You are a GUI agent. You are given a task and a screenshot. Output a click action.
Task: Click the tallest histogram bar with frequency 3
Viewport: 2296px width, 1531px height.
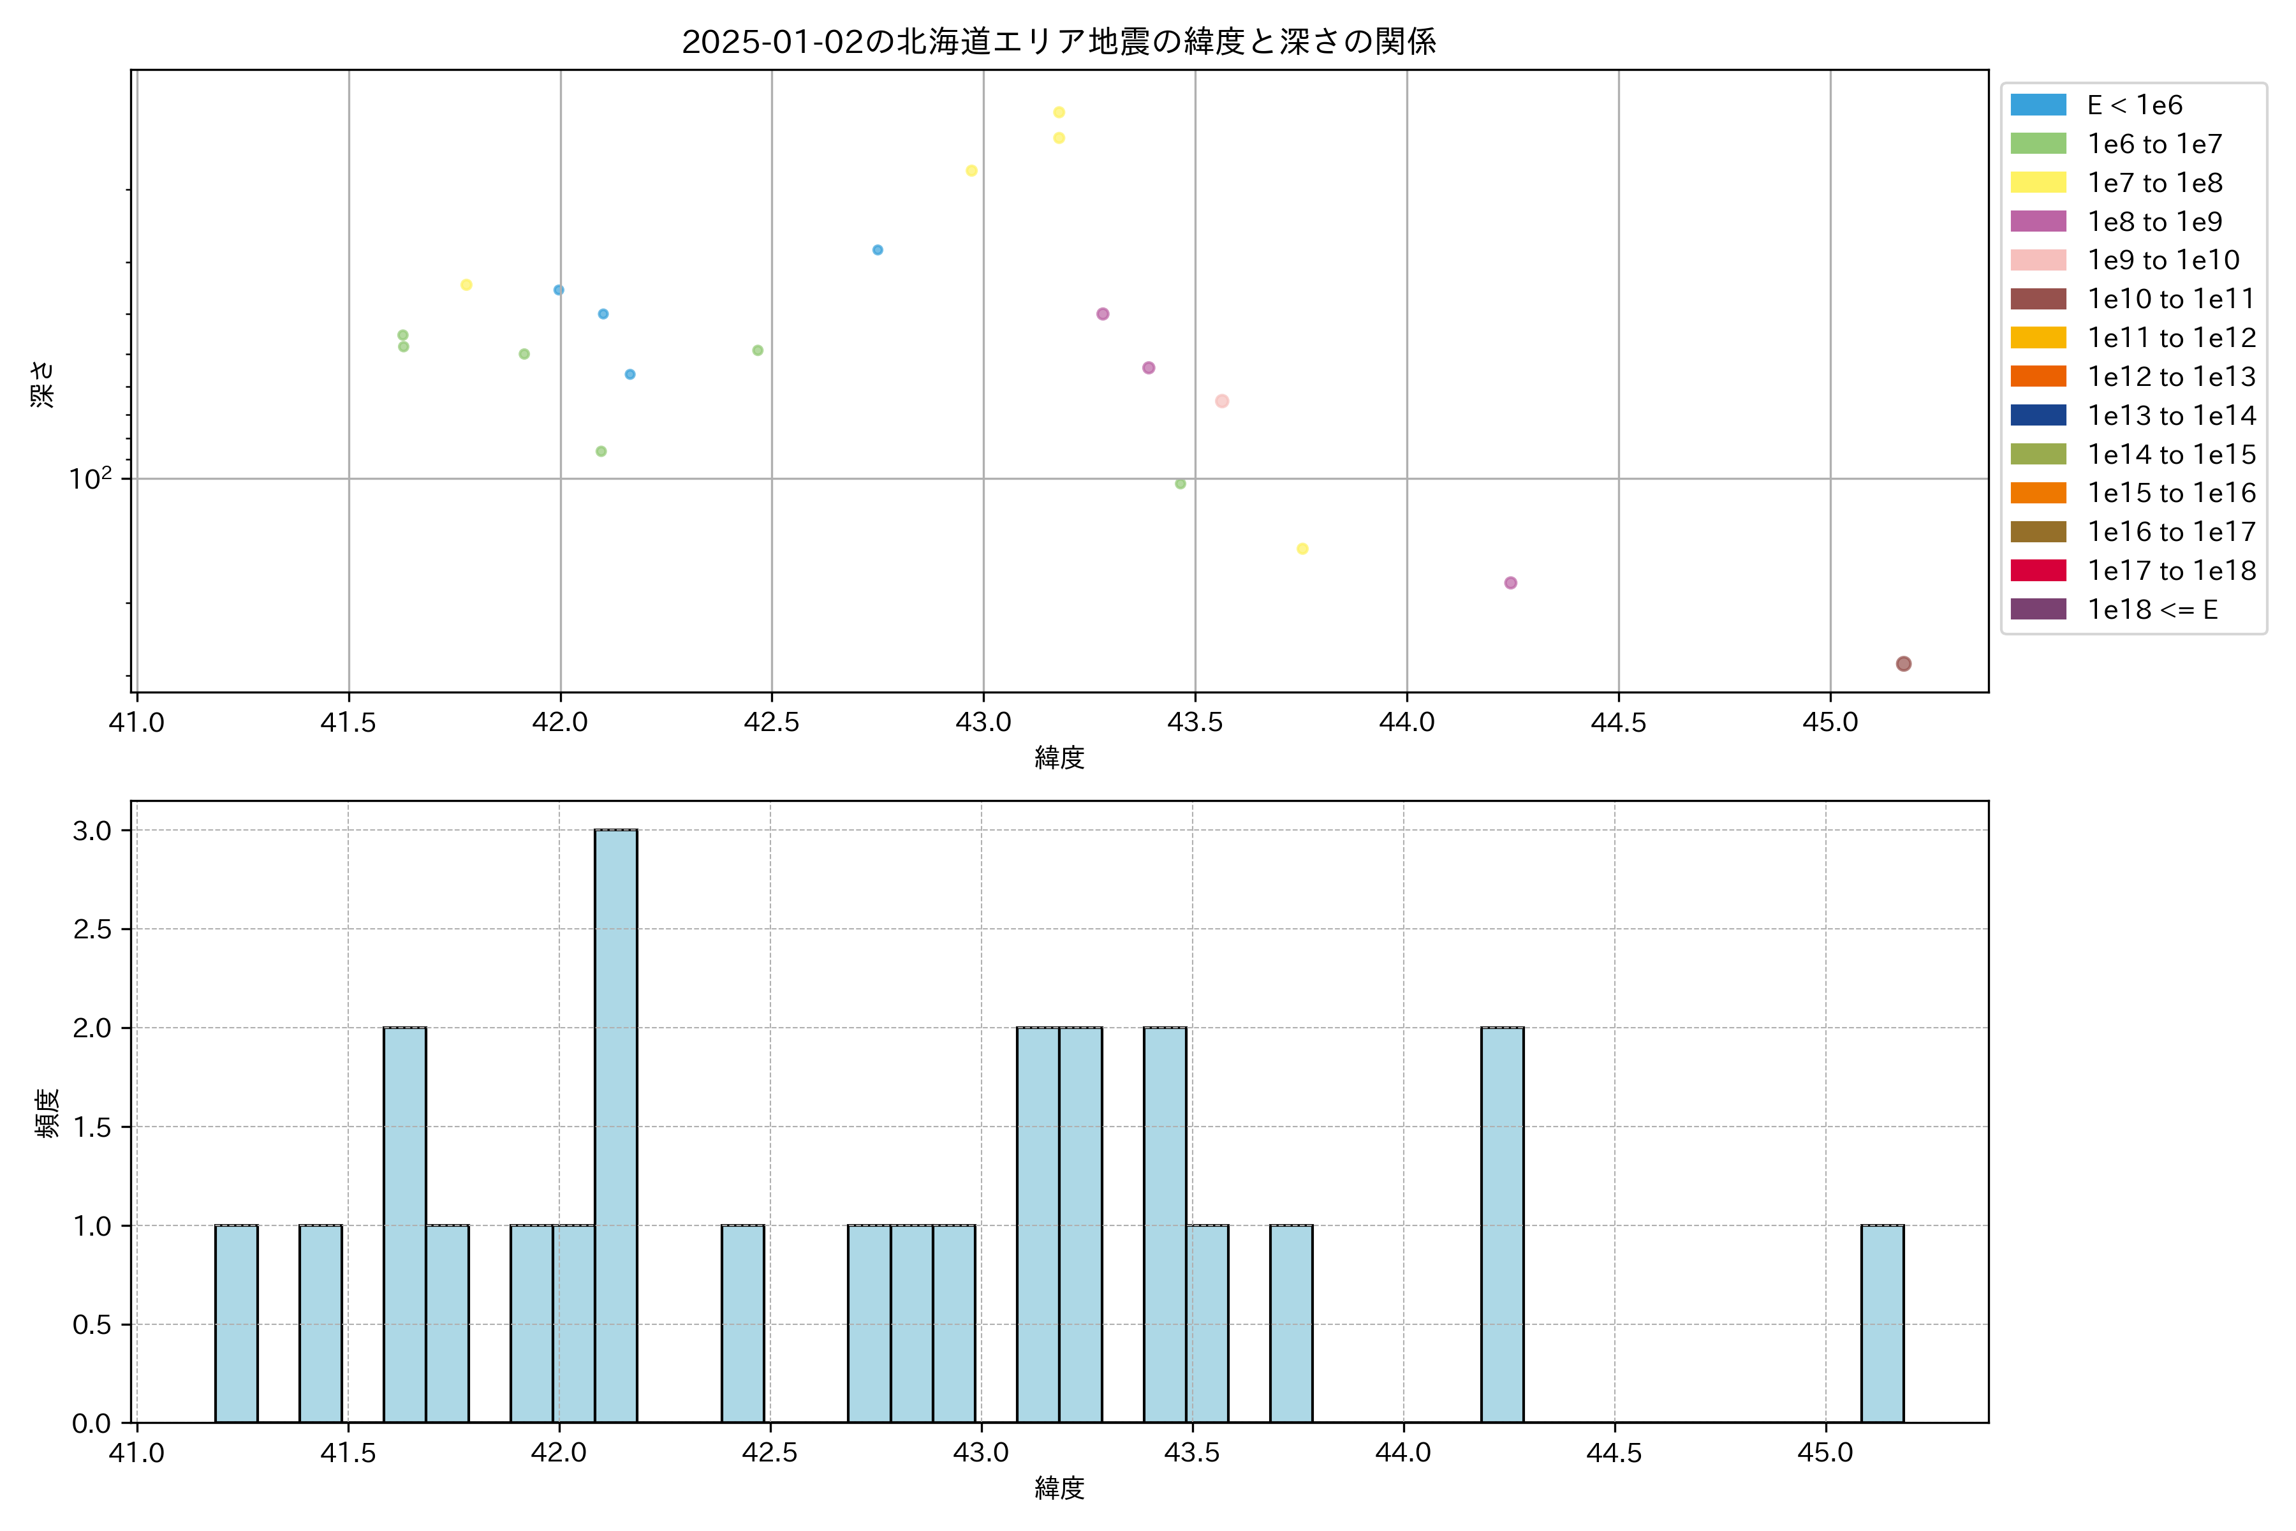[x=616, y=1125]
